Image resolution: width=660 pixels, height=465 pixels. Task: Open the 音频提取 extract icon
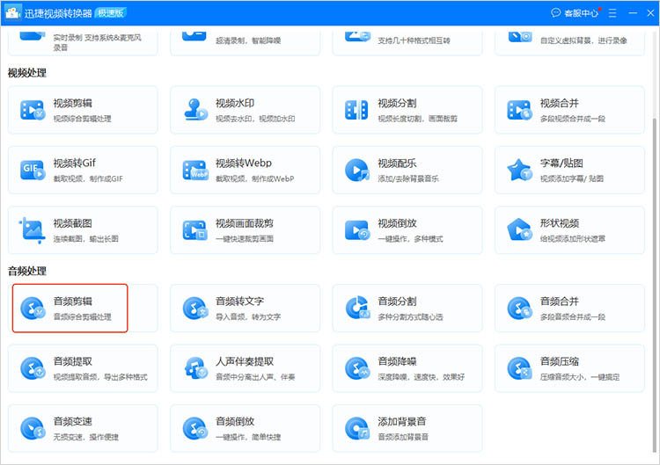point(33,368)
